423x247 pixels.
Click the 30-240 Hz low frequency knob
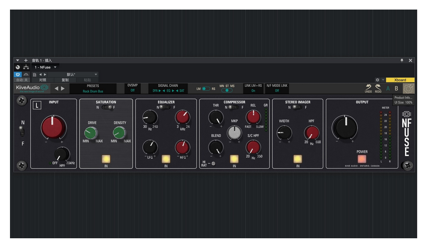[150, 117]
